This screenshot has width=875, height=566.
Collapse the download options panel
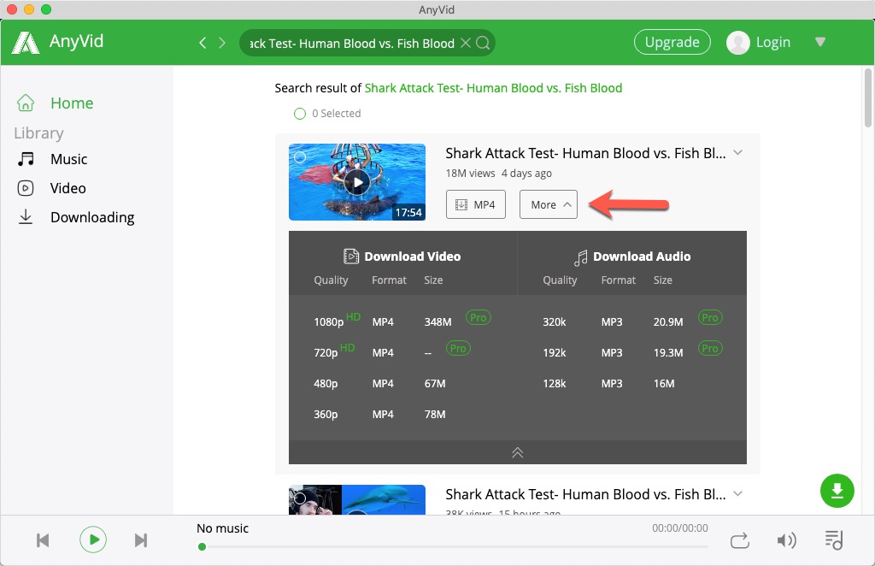coord(517,452)
